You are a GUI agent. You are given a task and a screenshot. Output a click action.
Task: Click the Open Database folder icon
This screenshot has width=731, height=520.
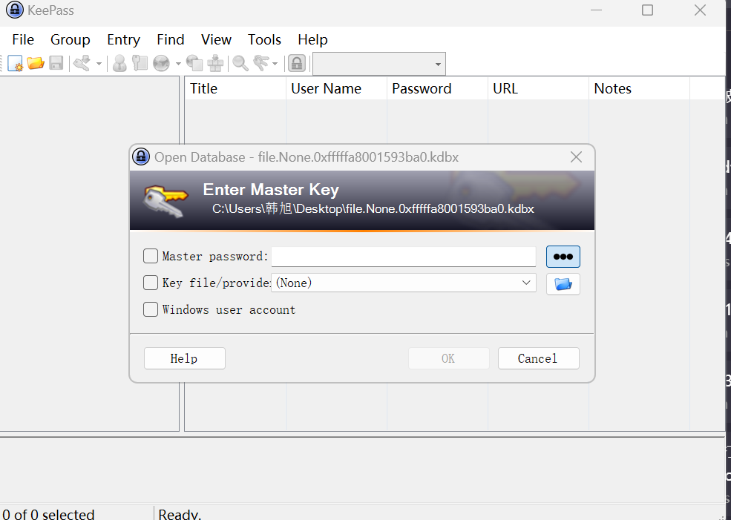point(36,63)
